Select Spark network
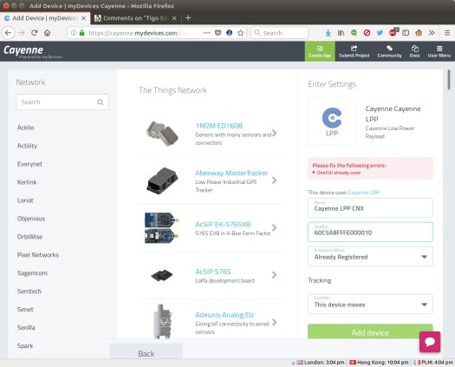Screen dimensions: 455x367 [25, 346]
